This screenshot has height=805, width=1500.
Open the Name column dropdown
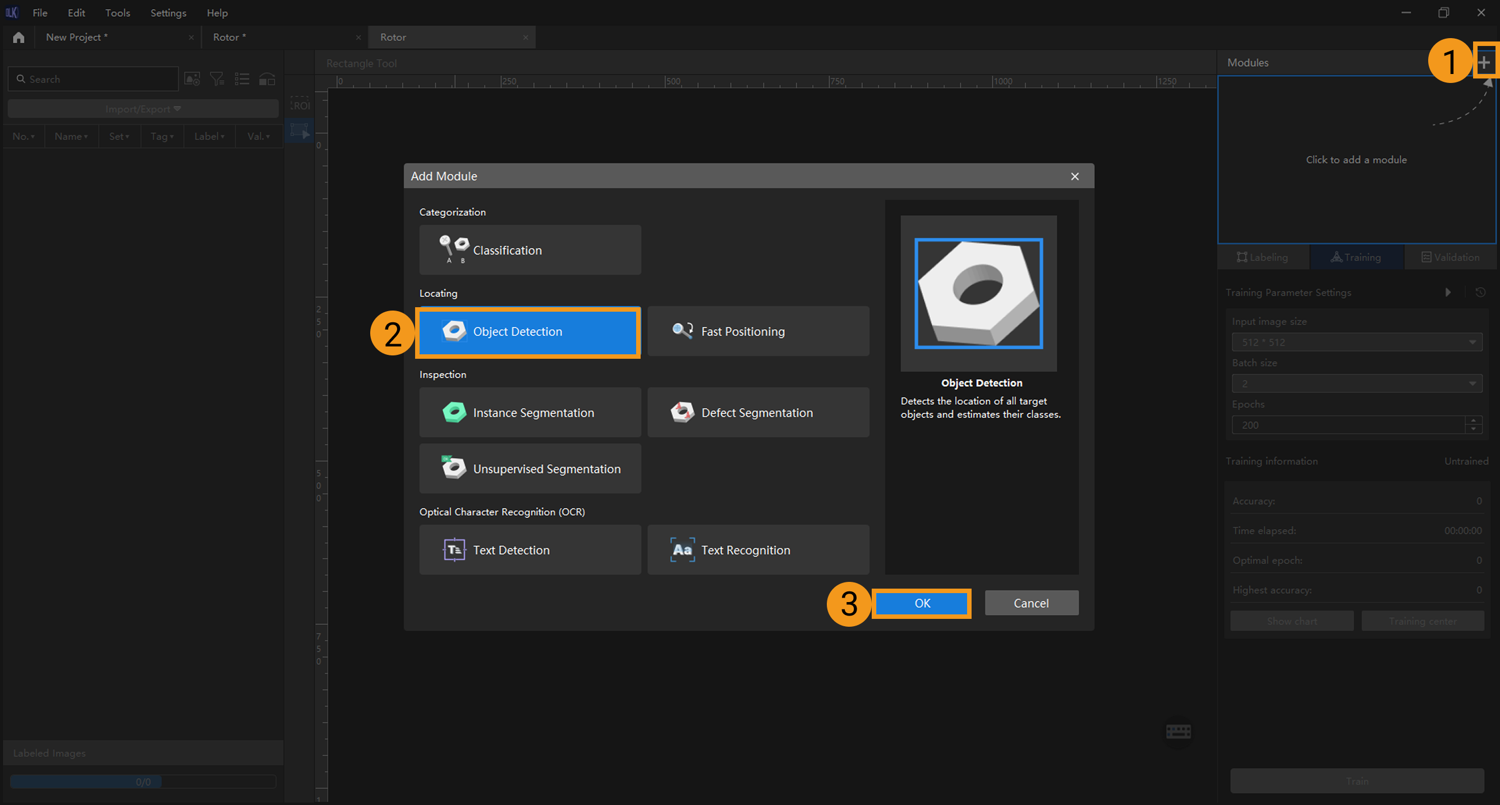(x=71, y=136)
